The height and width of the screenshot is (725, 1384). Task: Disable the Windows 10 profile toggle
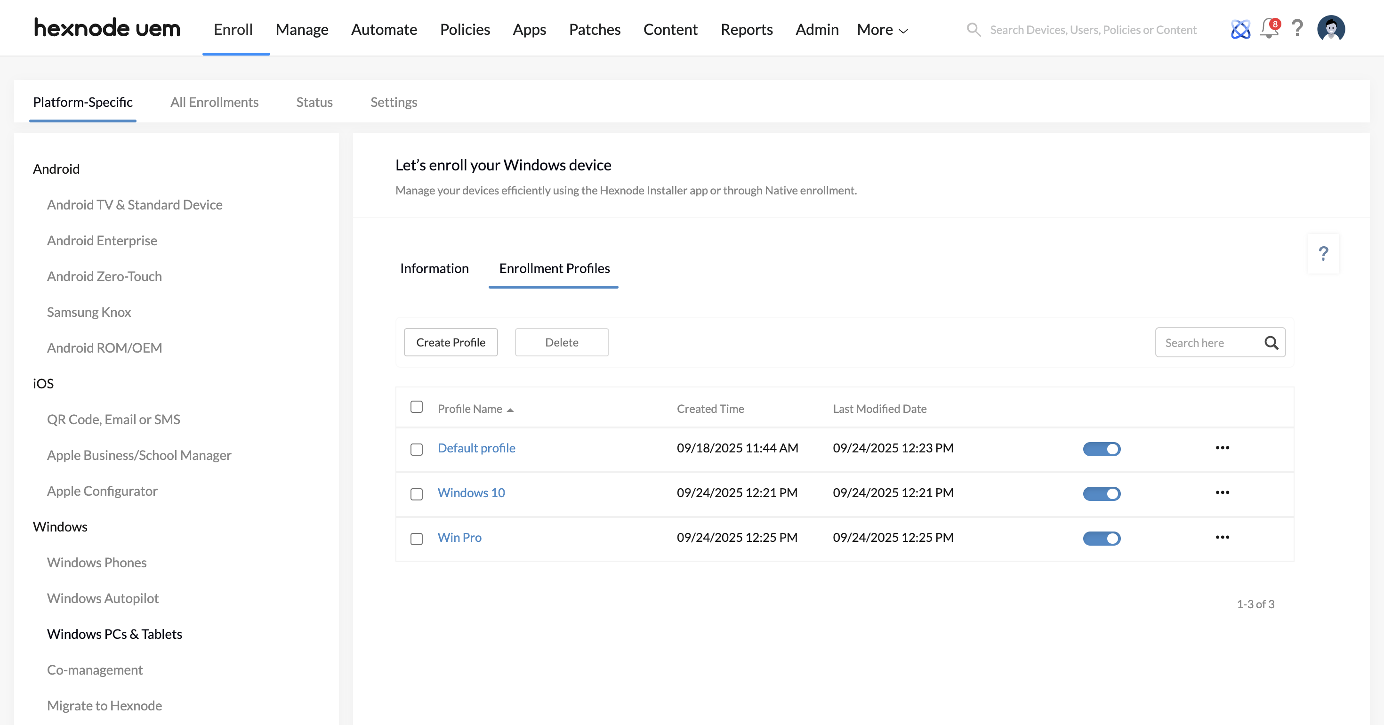tap(1102, 493)
